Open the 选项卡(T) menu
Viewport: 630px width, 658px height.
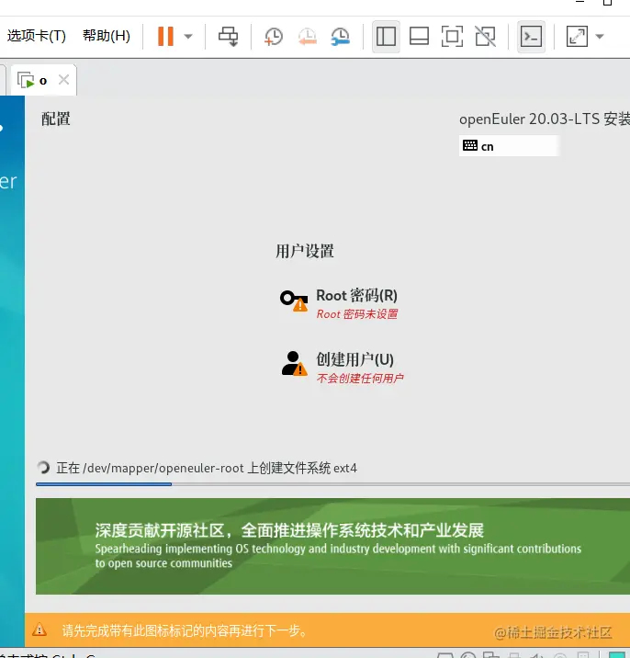36,36
